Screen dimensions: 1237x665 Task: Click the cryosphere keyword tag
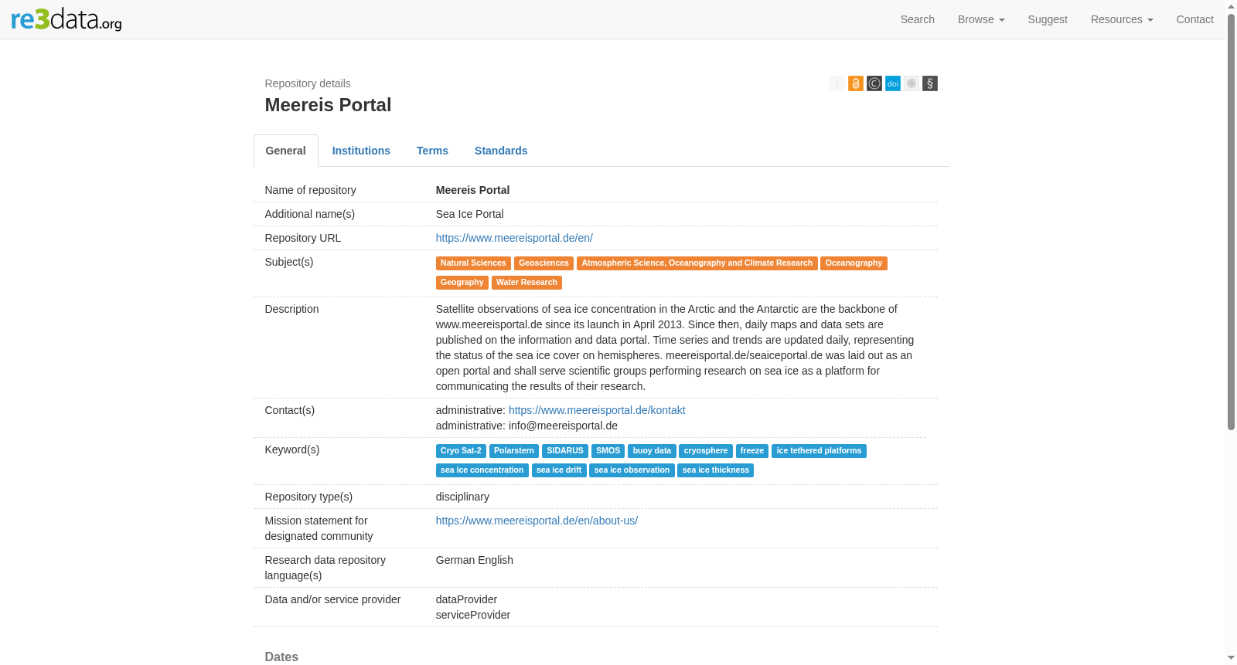(706, 451)
